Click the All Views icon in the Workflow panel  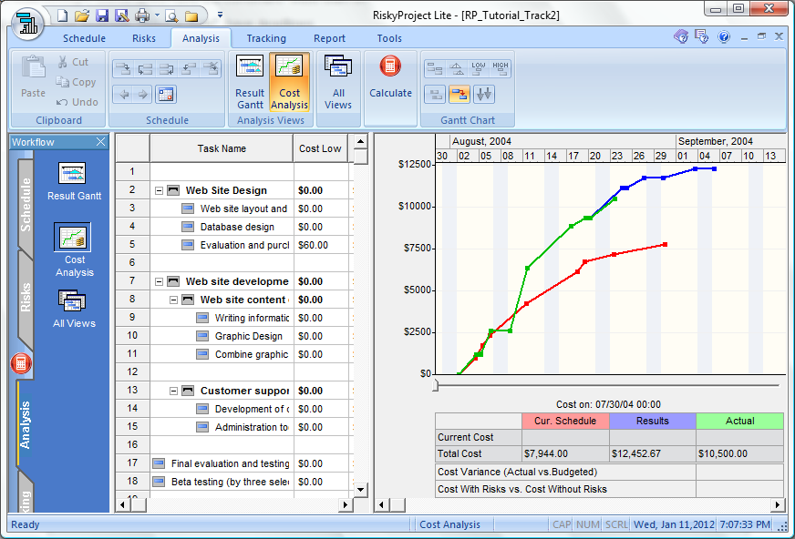[x=74, y=308]
